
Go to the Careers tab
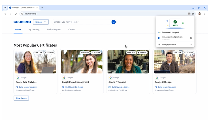72,29
